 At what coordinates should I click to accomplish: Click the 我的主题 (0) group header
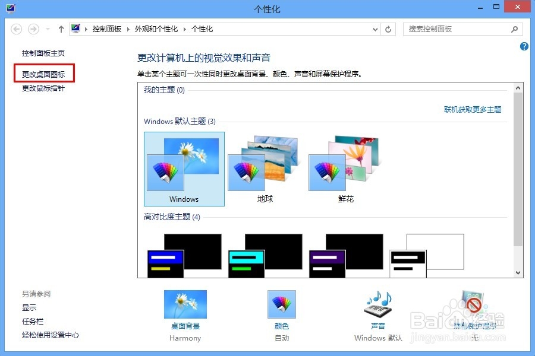(x=164, y=90)
